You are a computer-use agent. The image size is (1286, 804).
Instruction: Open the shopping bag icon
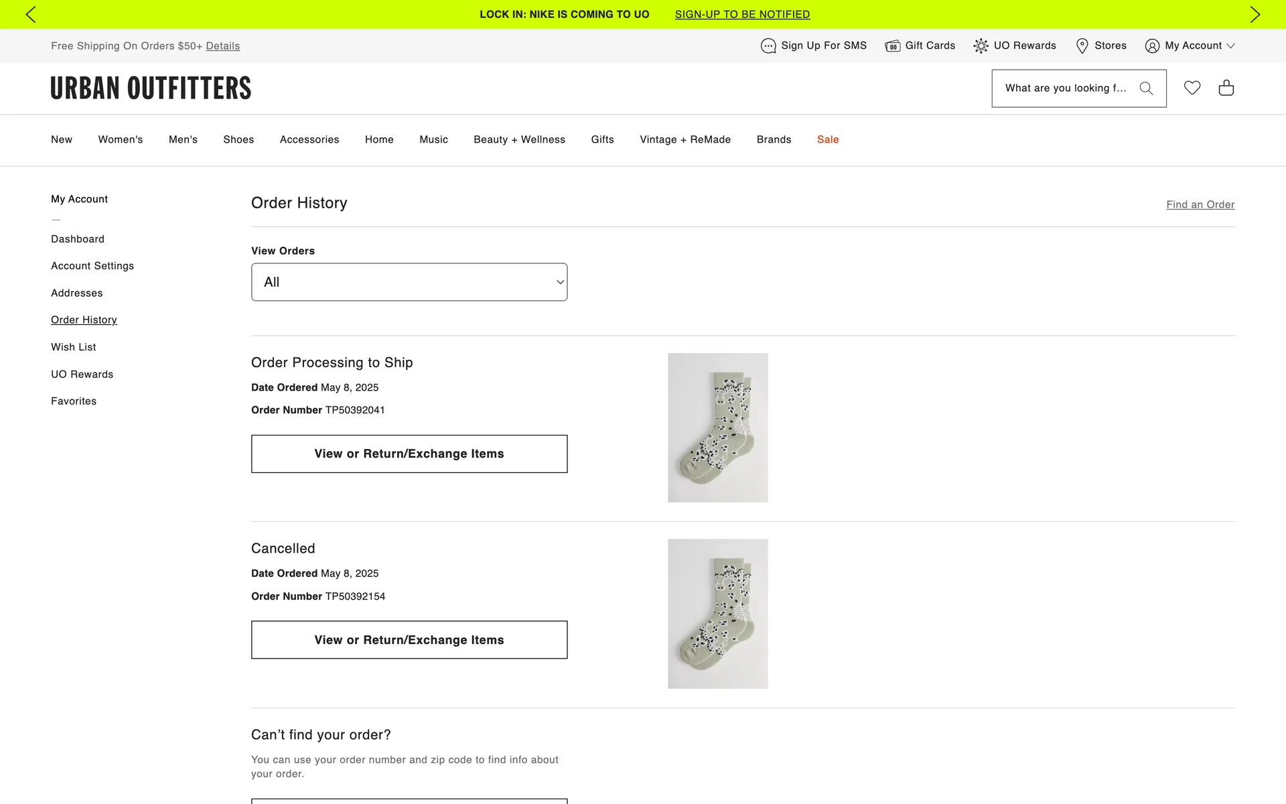point(1226,88)
